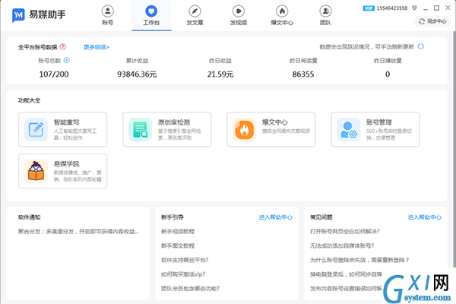Click the 易媒助手 logo icon
This screenshot has height=304, width=456.
pos(18,15)
